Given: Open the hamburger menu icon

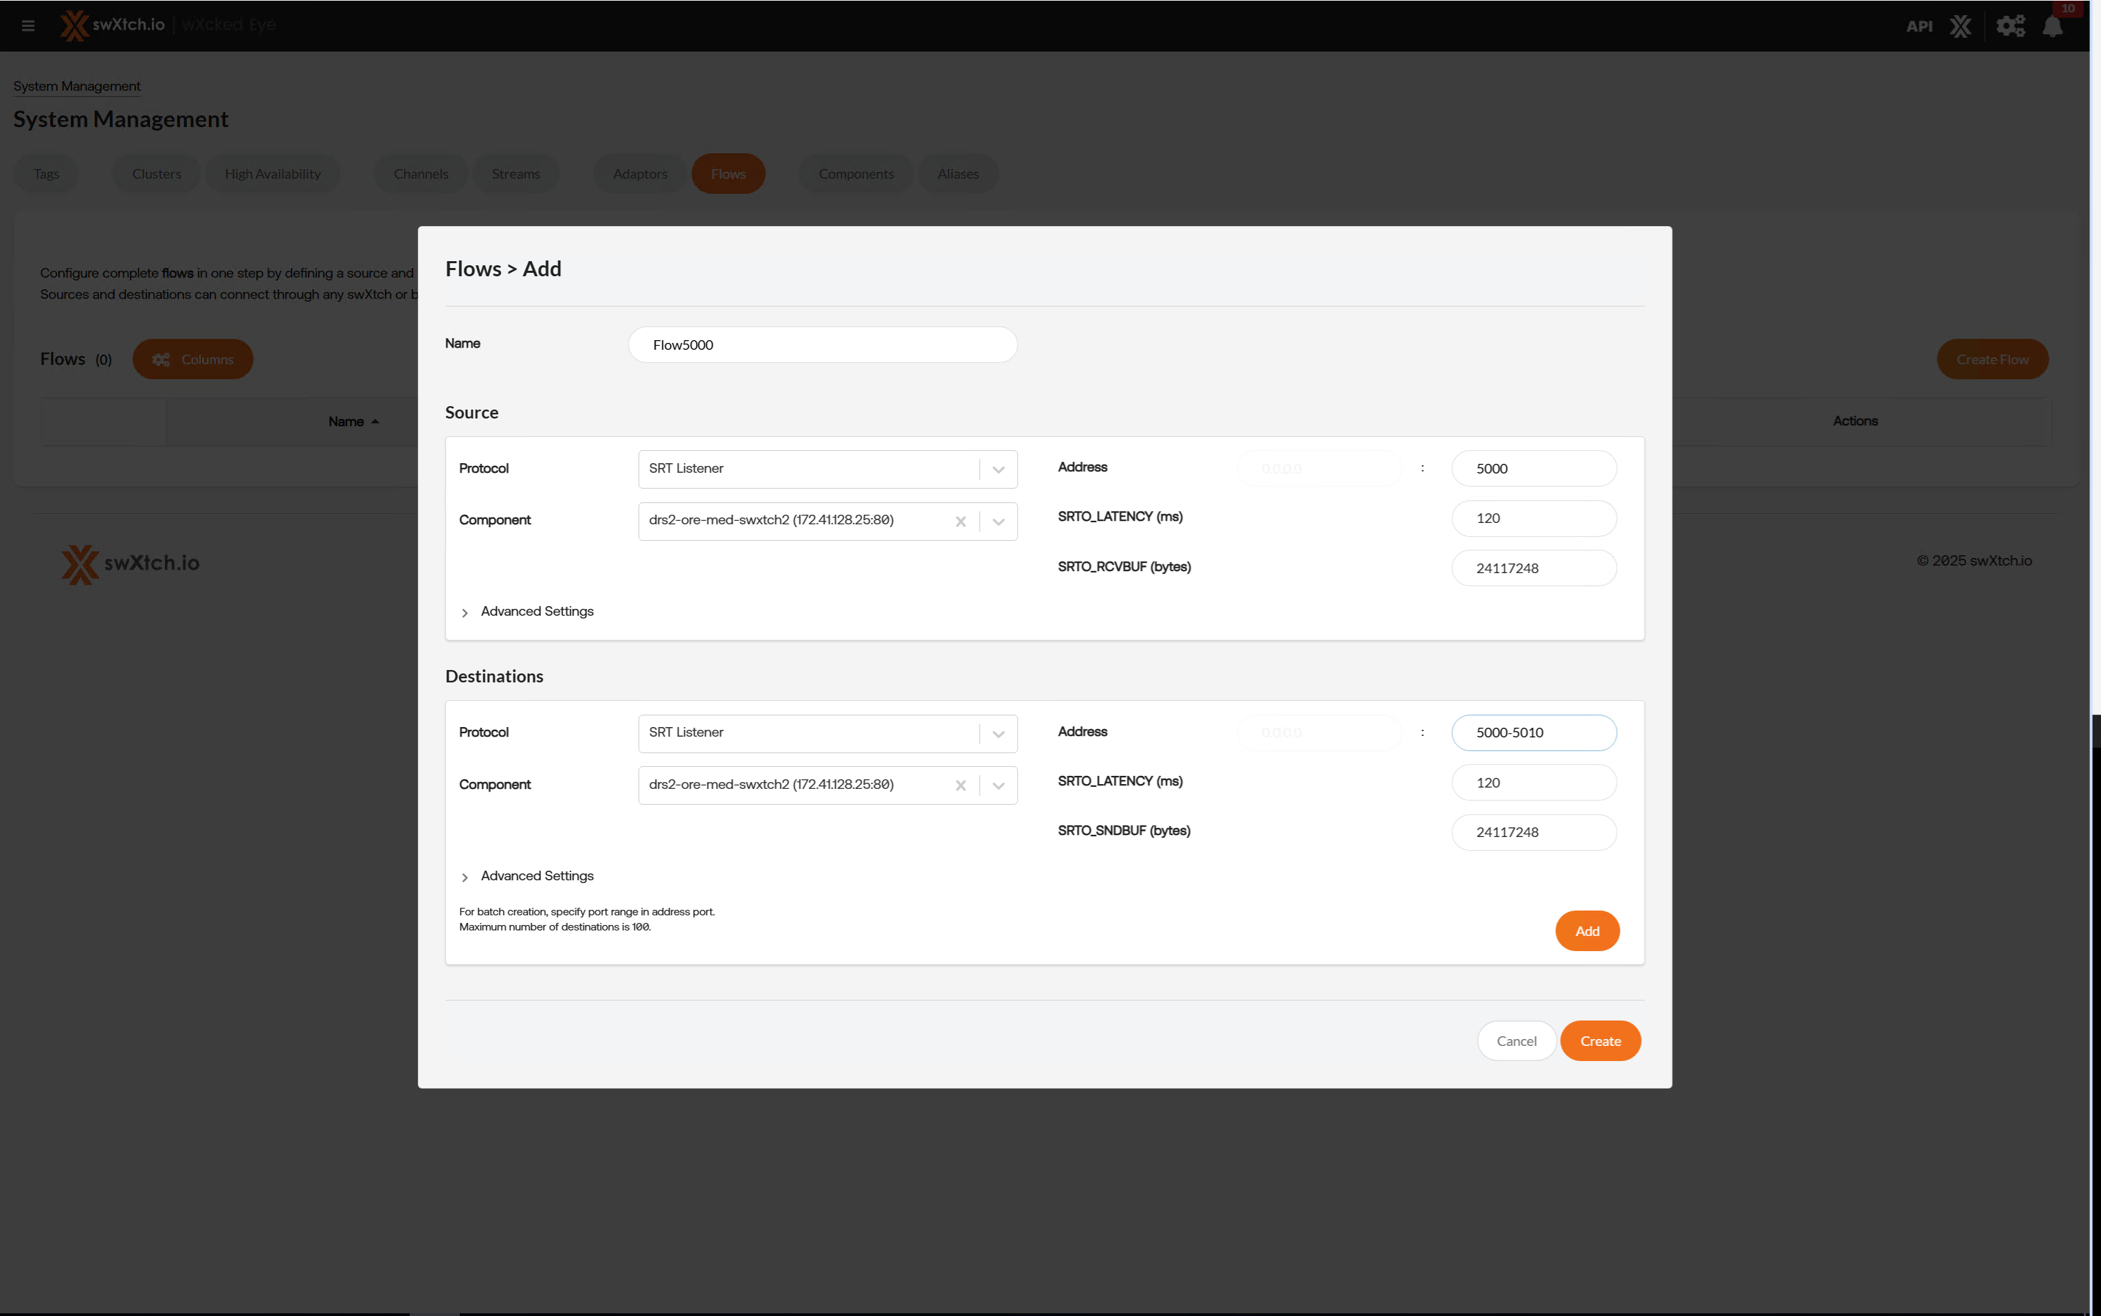Looking at the screenshot, I should (28, 25).
